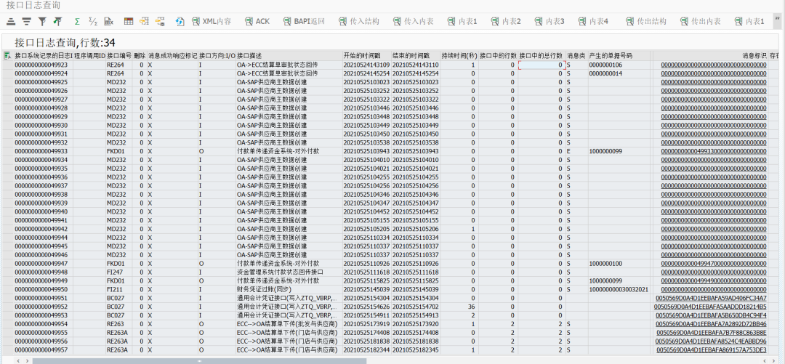The height and width of the screenshot is (364, 785).
Task: Click the document number 1000000100 cell
Action: [619, 263]
